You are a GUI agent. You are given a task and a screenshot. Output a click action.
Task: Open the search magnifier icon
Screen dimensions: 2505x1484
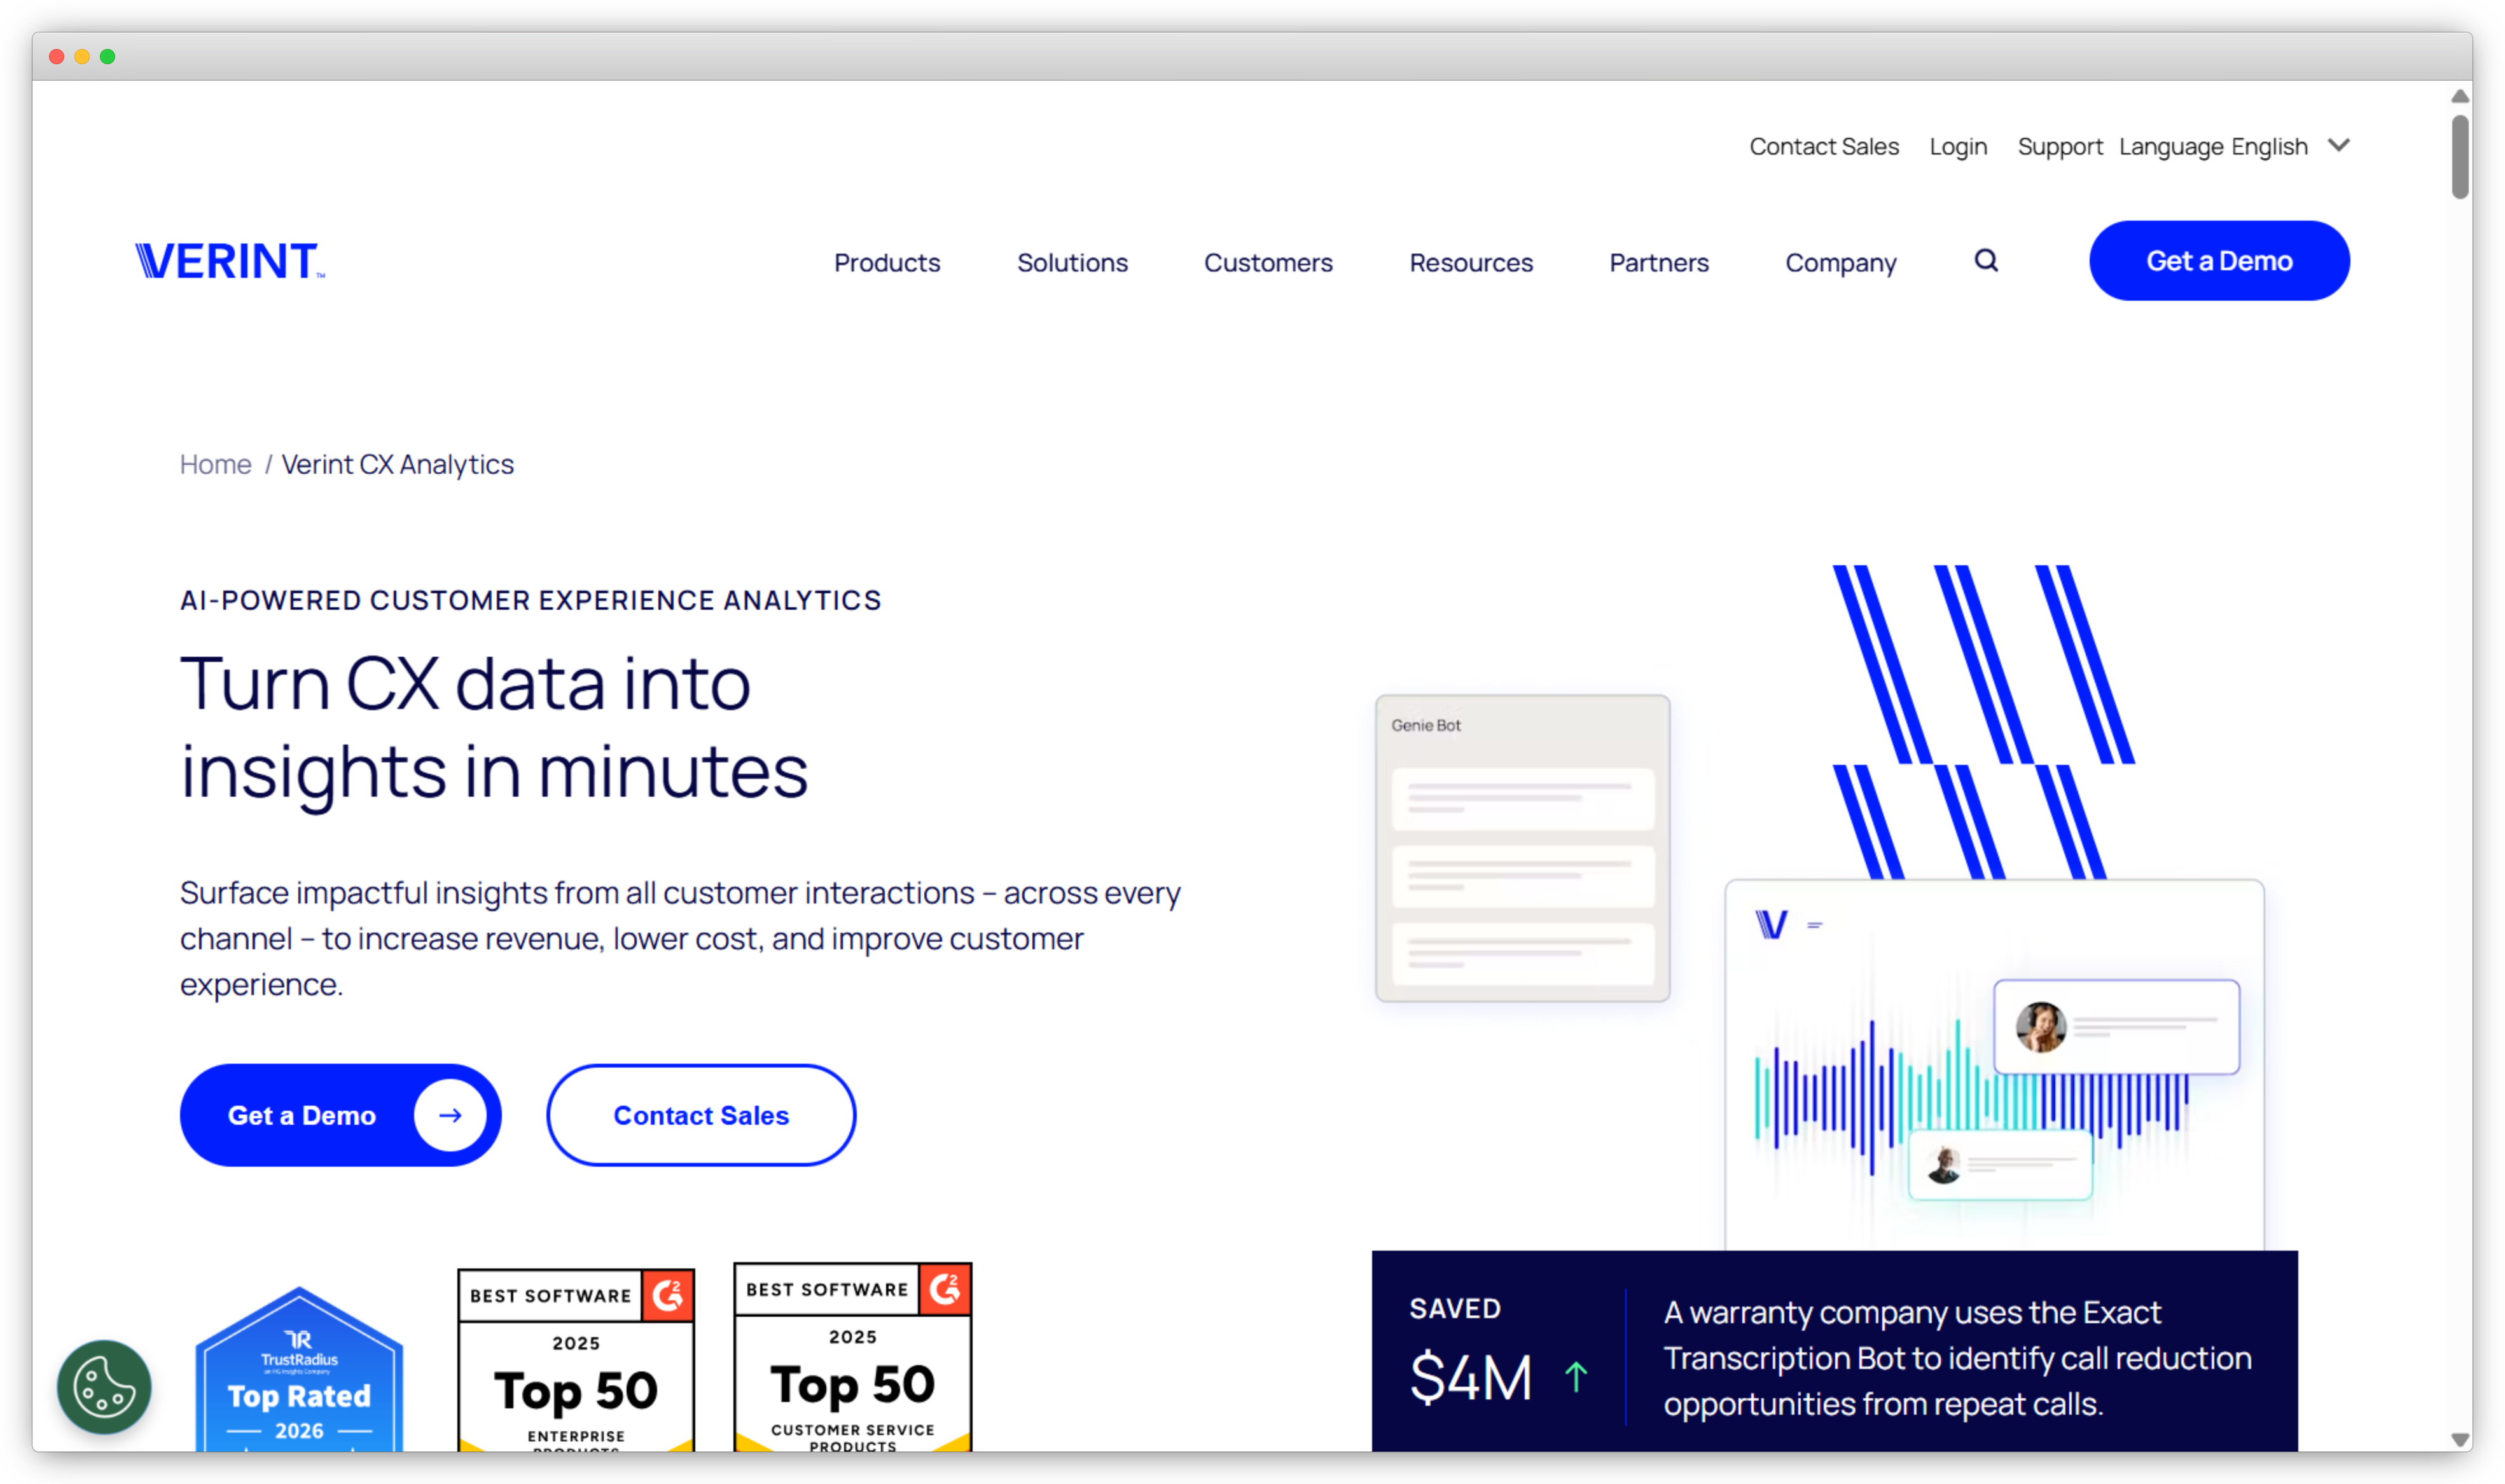point(1985,261)
